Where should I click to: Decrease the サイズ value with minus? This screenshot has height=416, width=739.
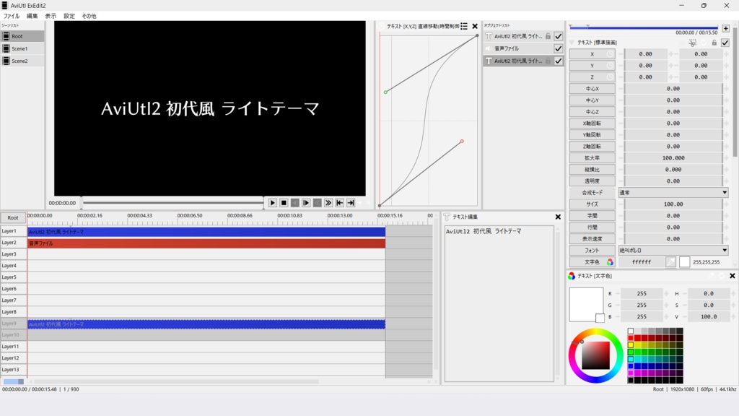pyautogui.click(x=620, y=204)
